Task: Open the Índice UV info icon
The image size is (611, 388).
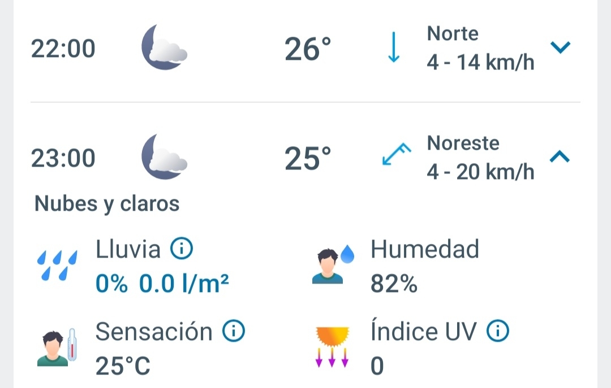Action: point(498,332)
